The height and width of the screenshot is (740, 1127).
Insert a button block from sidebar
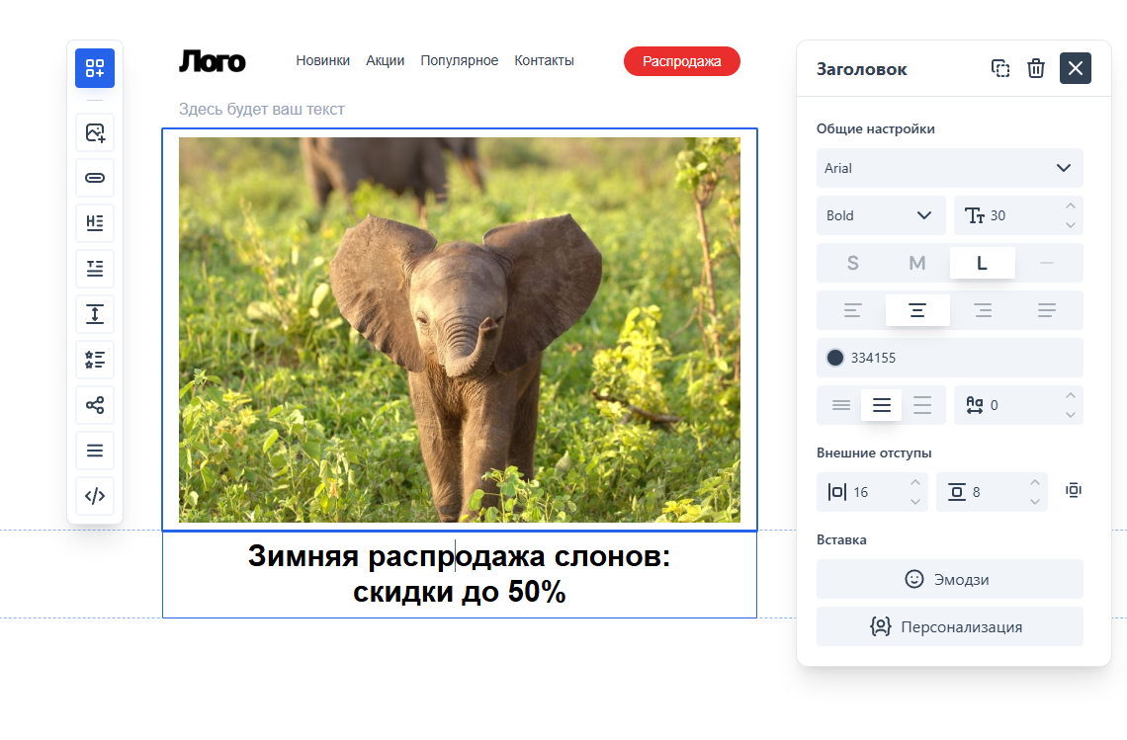tap(95, 178)
